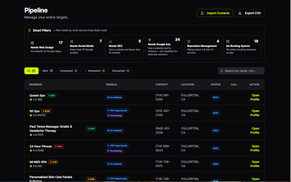Click the magnifier icon in the search box
Screen dimensions: 291x182
click(222, 71)
